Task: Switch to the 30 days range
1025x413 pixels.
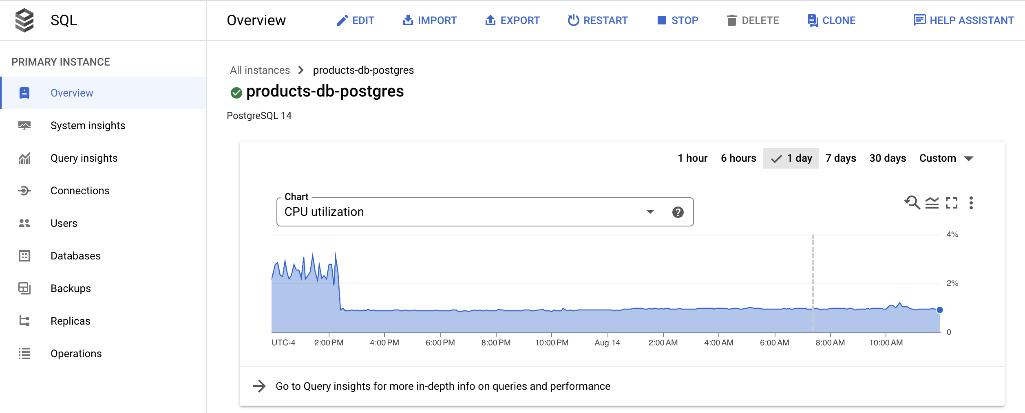Action: [888, 158]
